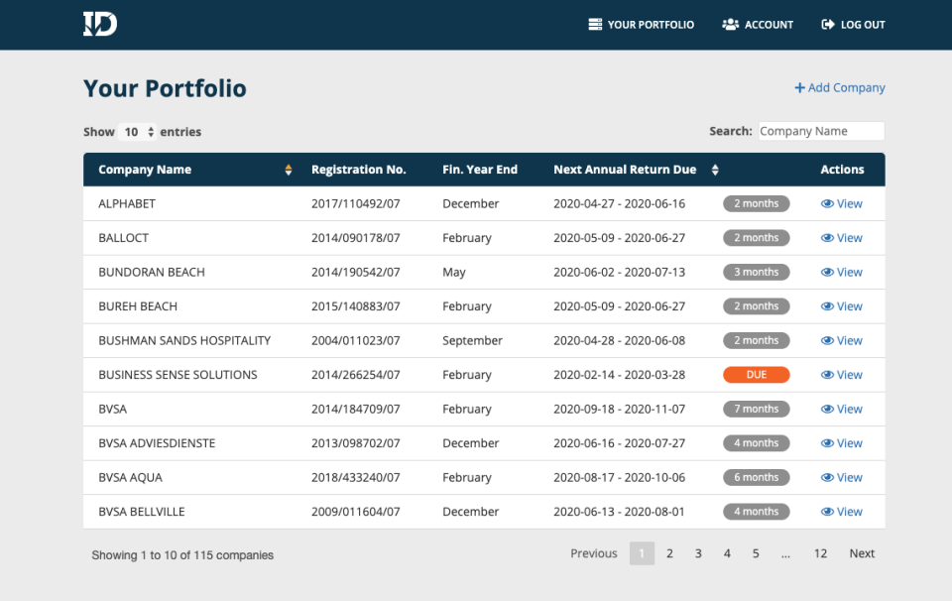Open the ACCOUNT menu item
The width and height of the screenshot is (952, 601).
[x=758, y=24]
